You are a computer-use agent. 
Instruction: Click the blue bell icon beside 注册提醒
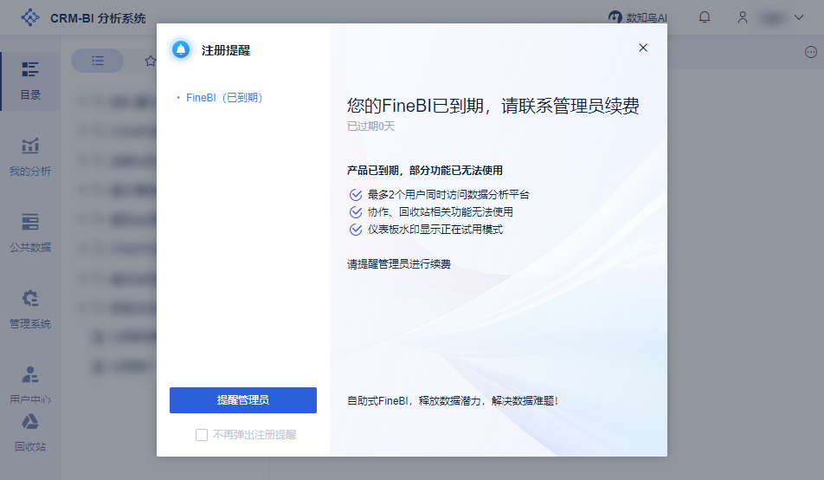coord(181,50)
